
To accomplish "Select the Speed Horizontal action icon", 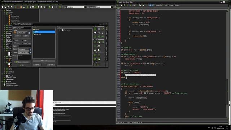I will (x=95, y=33).
